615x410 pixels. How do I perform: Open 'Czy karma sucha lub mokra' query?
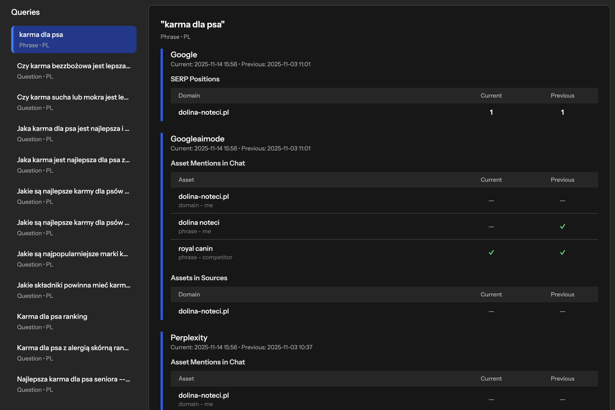[x=74, y=102]
